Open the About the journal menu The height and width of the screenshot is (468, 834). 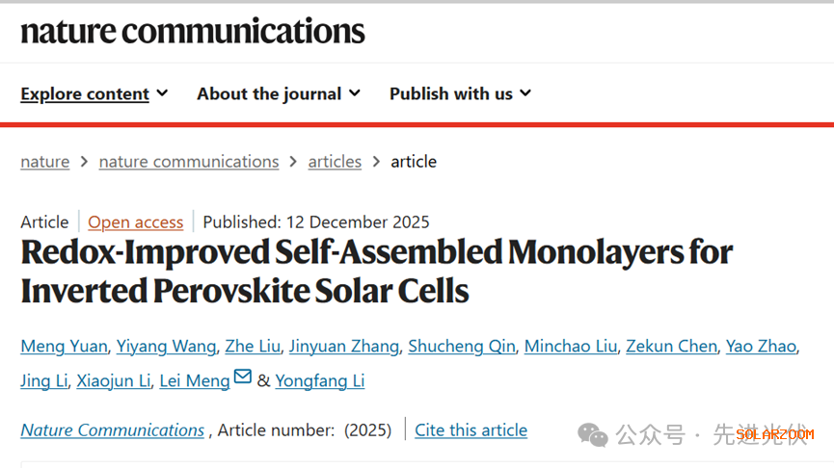point(279,93)
